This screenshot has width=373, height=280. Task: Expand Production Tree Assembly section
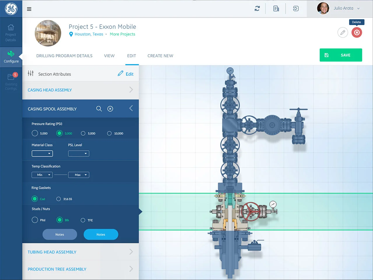pyautogui.click(x=80, y=269)
